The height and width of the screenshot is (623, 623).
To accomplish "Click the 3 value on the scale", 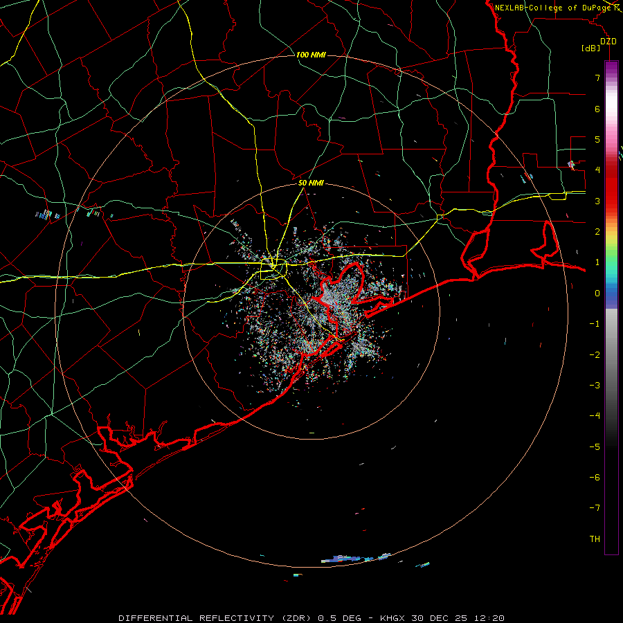I will 597,201.
